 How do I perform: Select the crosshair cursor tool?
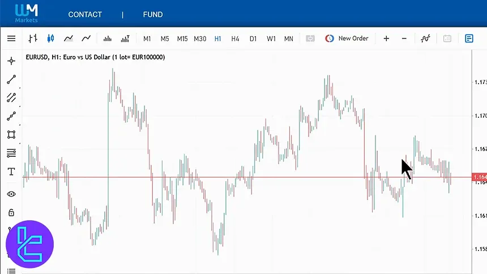click(11, 61)
